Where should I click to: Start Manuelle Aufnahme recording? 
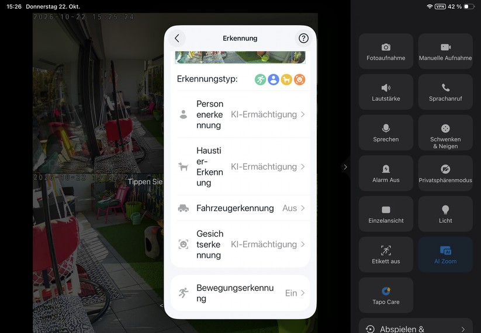pos(445,51)
